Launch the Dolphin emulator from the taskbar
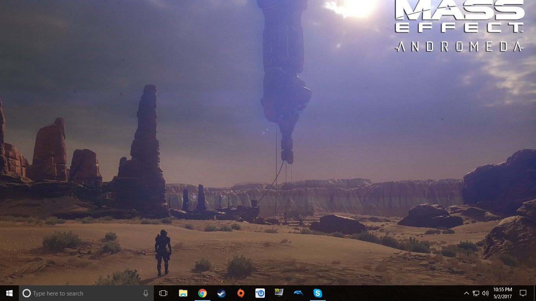This screenshot has width=536, height=301. click(298, 293)
